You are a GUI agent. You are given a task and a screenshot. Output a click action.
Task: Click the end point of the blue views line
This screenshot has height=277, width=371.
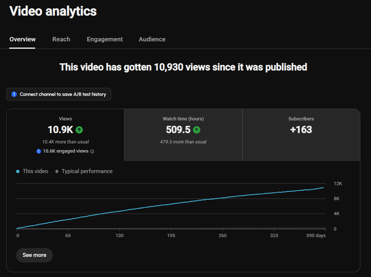coord(323,188)
